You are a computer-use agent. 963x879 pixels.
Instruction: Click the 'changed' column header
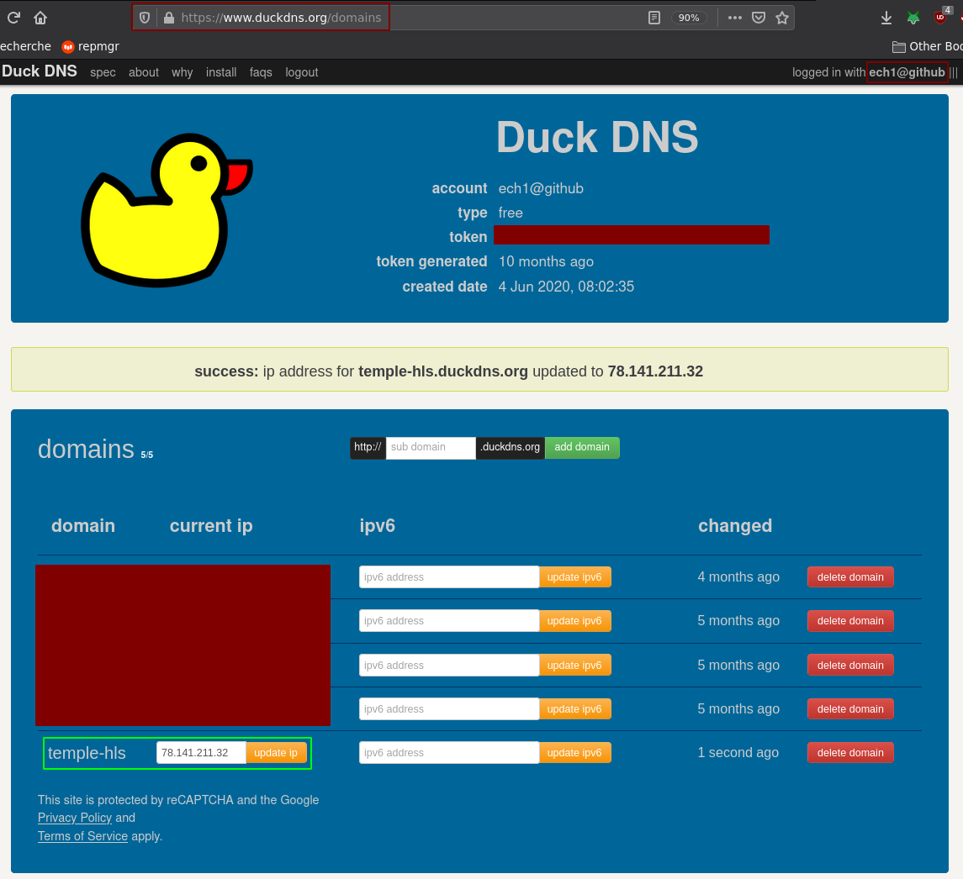(x=735, y=526)
